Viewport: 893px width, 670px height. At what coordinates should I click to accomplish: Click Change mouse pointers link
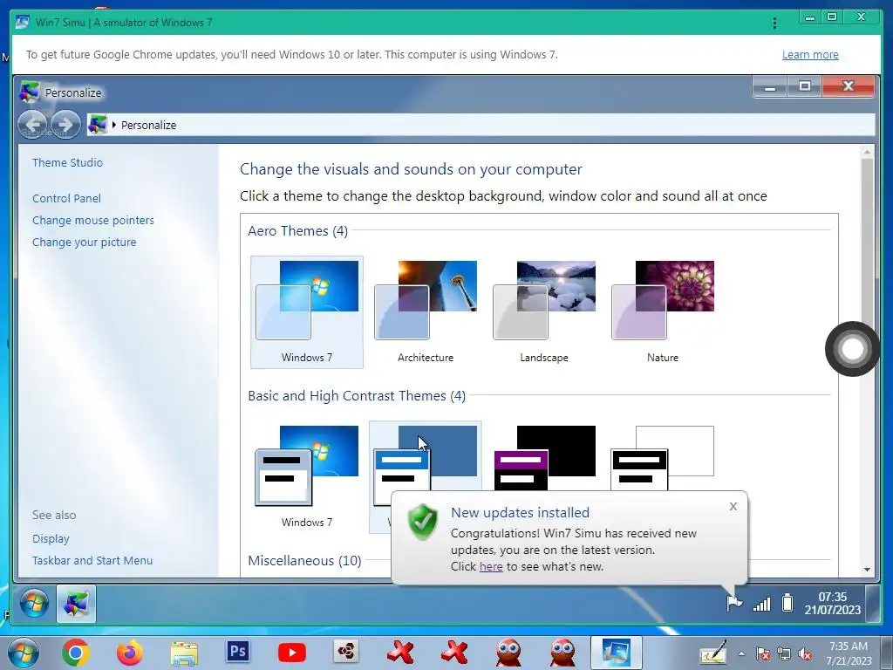click(x=92, y=220)
